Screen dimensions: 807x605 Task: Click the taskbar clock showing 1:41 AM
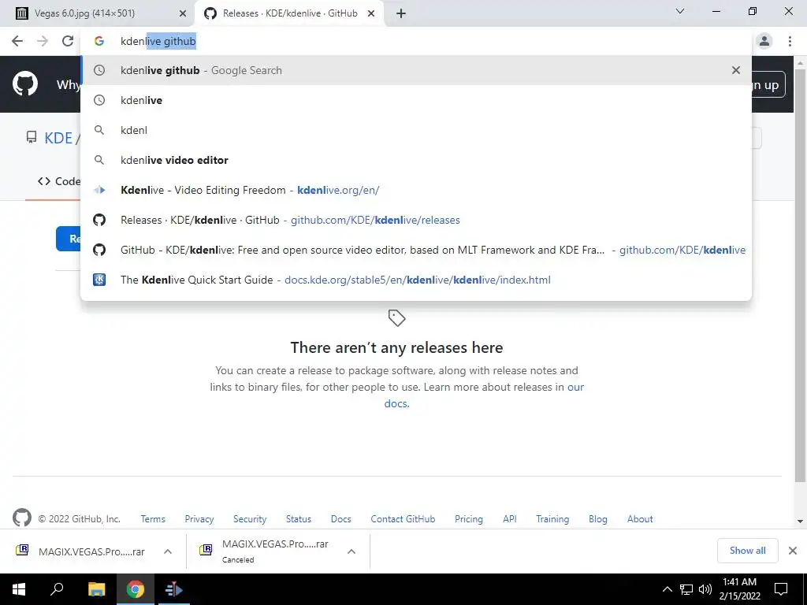[739, 589]
